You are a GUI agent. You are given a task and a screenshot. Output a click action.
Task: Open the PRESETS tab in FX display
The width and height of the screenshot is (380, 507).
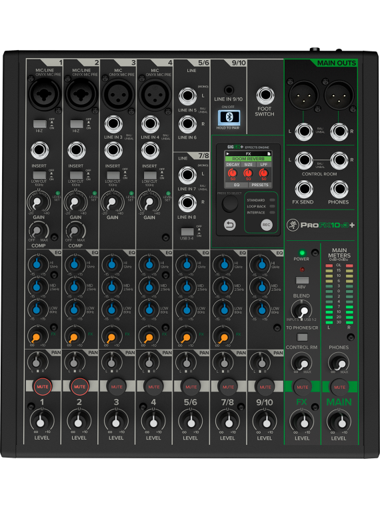(x=260, y=185)
